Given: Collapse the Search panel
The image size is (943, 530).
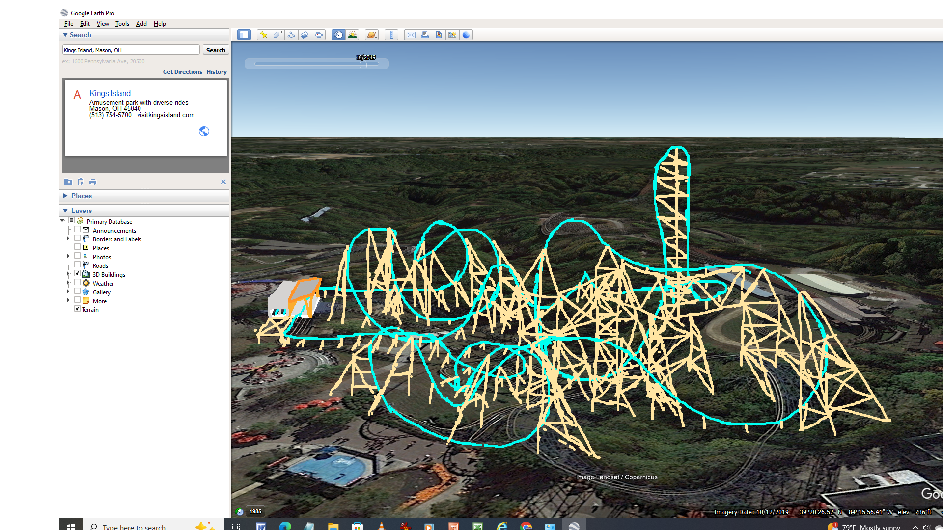Looking at the screenshot, I should [65, 35].
